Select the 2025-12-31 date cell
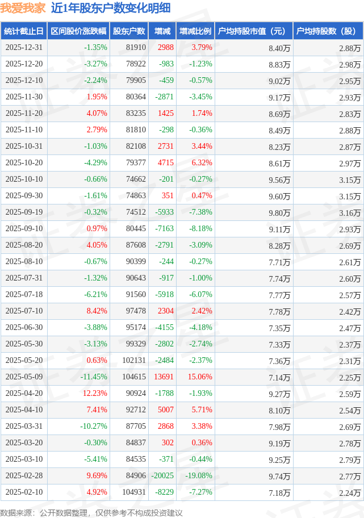This screenshot has width=364, height=518. click(x=23, y=48)
